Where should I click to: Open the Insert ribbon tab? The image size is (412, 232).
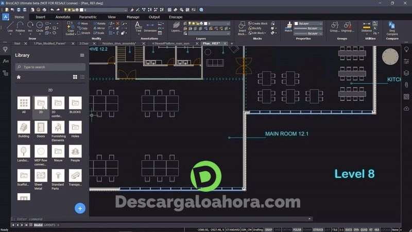coord(41,17)
